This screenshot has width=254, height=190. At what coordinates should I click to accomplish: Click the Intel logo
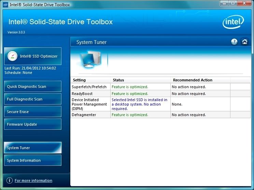coord(233,22)
